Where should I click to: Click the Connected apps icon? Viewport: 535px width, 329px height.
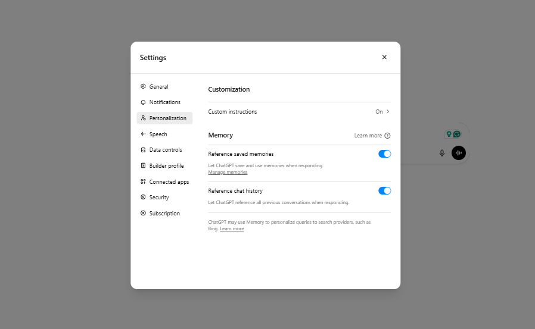point(143,182)
